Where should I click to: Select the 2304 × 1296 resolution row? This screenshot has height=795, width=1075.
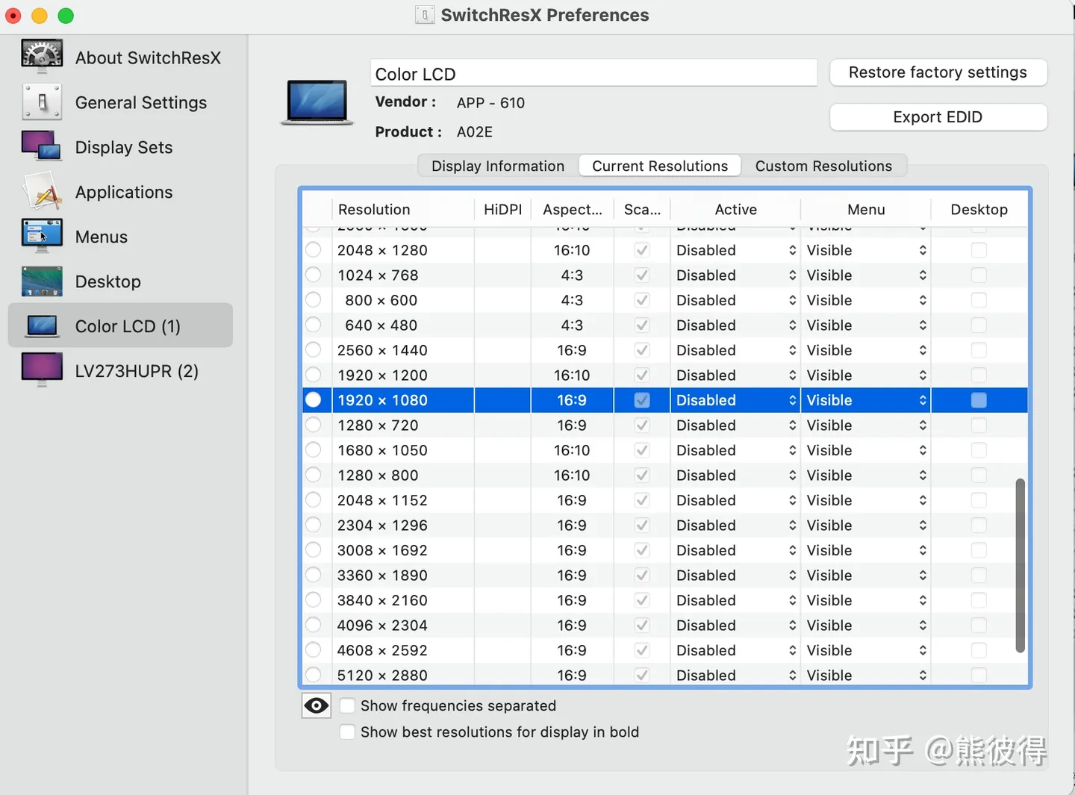664,526
